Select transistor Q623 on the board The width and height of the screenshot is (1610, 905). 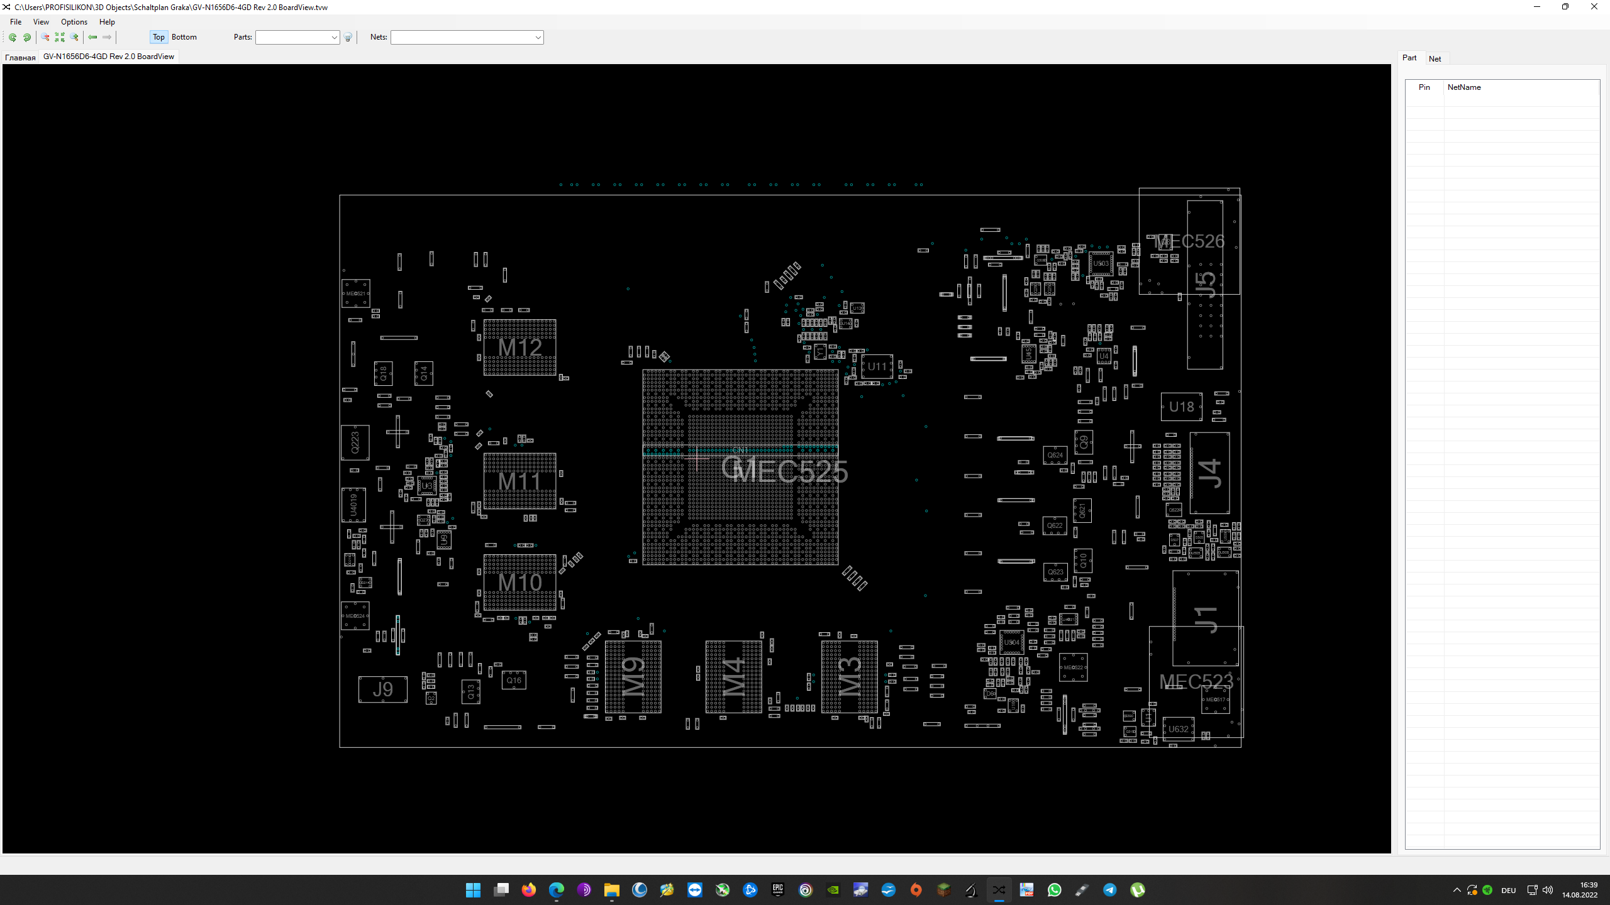(1055, 572)
